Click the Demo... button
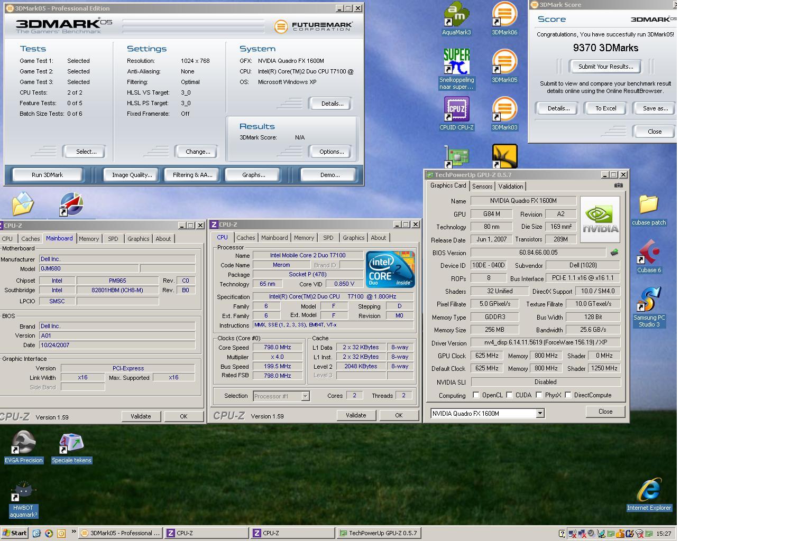The height and width of the screenshot is (541, 809). [x=330, y=175]
